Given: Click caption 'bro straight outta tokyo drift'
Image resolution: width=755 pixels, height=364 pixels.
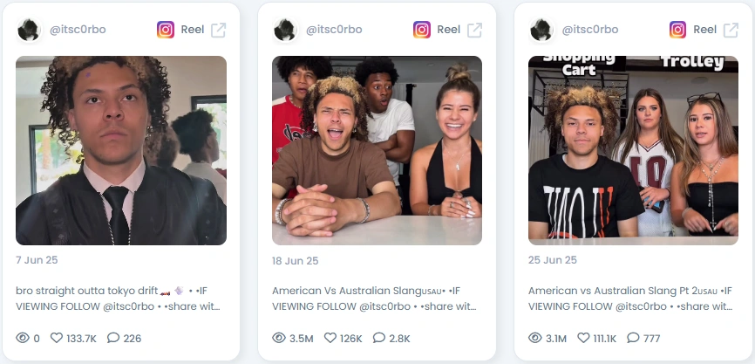Looking at the screenshot, I should tap(86, 291).
